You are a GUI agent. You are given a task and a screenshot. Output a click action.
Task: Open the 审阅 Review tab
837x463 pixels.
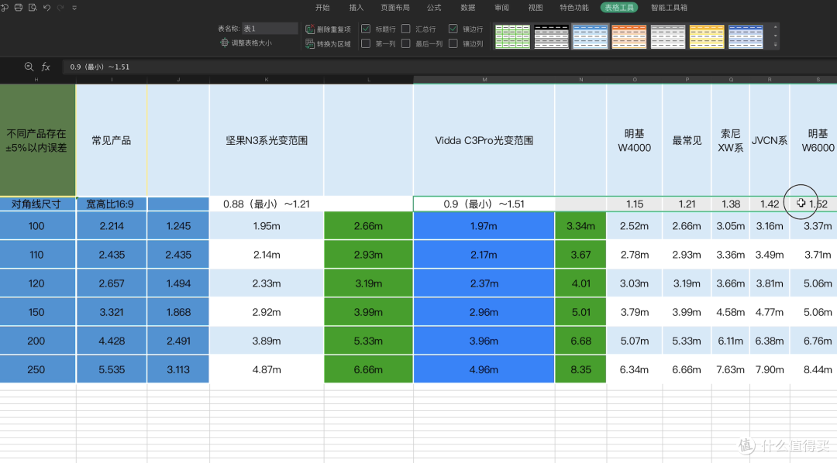coord(501,8)
